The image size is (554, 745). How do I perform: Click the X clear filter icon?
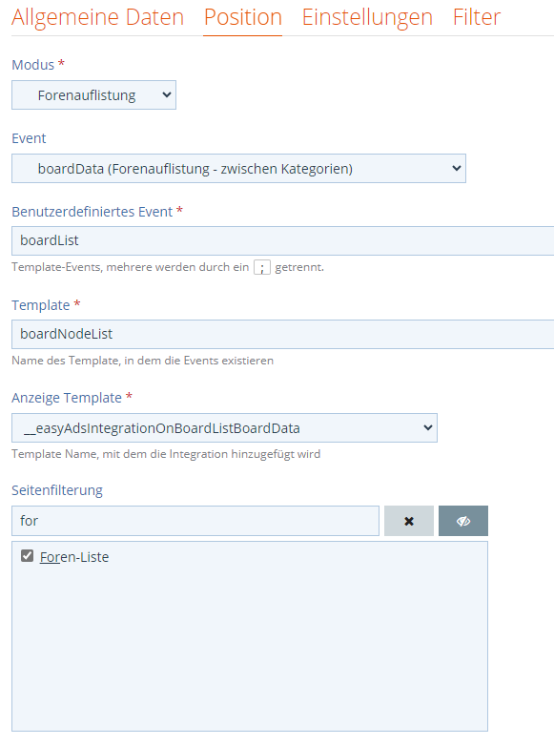pos(409,521)
